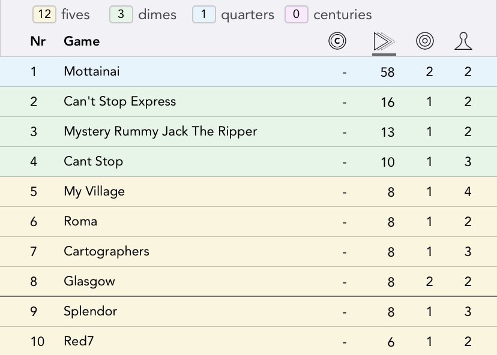497x355 pixels.
Task: Open the Roma game row
Action: tap(248, 222)
